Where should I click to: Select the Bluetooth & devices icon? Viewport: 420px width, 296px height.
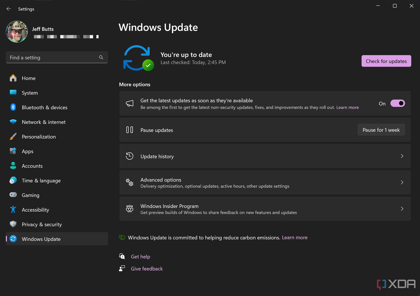pos(13,107)
